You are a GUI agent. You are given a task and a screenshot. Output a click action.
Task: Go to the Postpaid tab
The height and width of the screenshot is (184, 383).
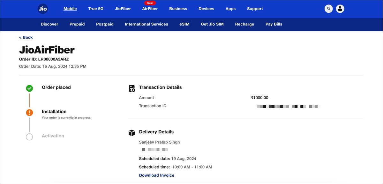coord(105,24)
